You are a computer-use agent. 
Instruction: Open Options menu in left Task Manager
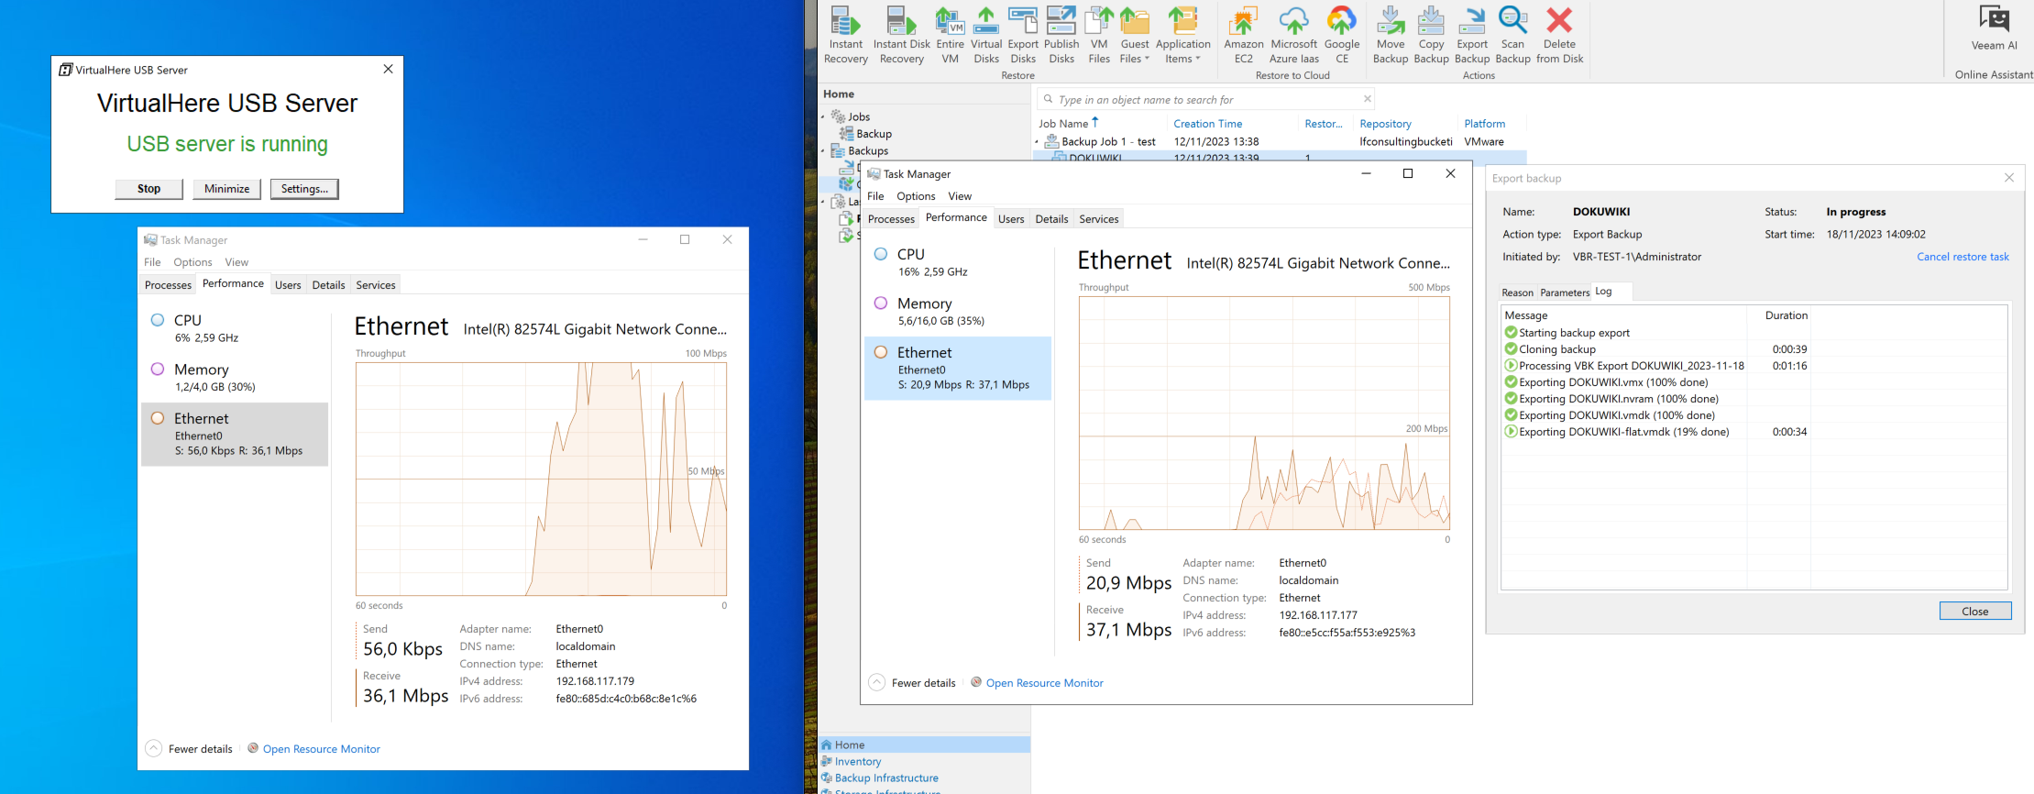point(192,262)
